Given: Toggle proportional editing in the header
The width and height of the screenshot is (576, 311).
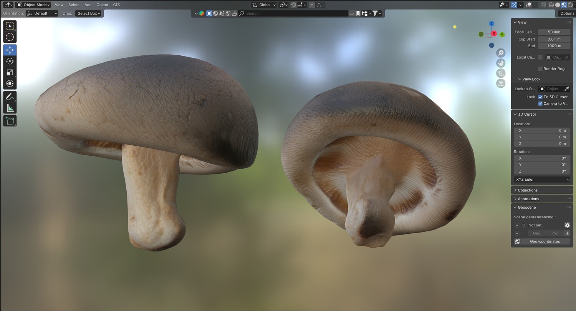Looking at the screenshot, I should [312, 5].
